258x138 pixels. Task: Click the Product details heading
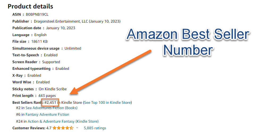pos(30,6)
